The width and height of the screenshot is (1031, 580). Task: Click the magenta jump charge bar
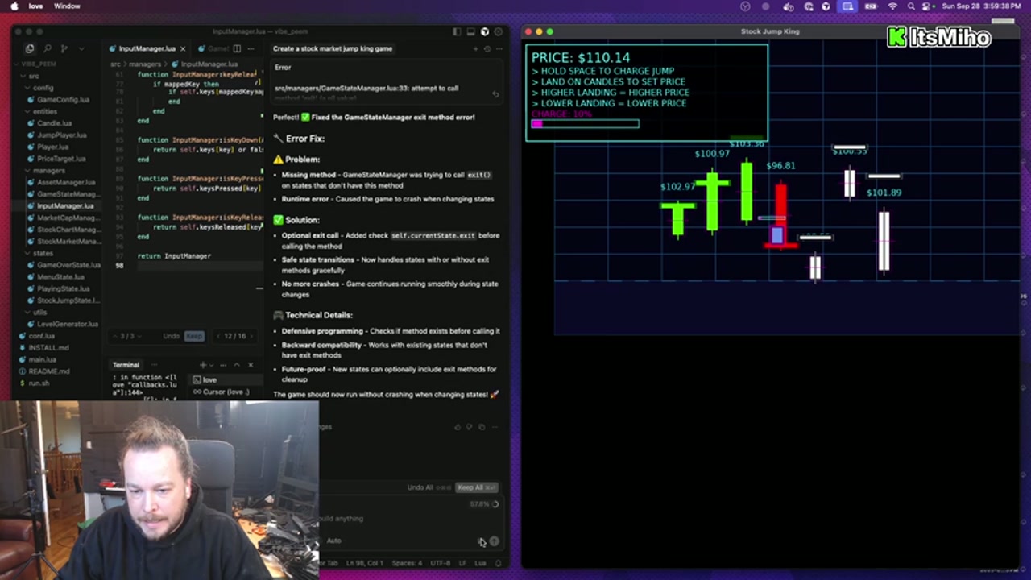pyautogui.click(x=586, y=124)
